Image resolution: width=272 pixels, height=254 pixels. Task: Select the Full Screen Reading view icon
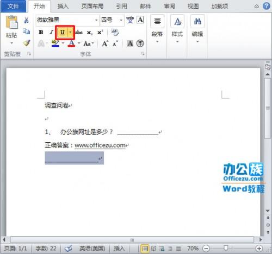153,249
